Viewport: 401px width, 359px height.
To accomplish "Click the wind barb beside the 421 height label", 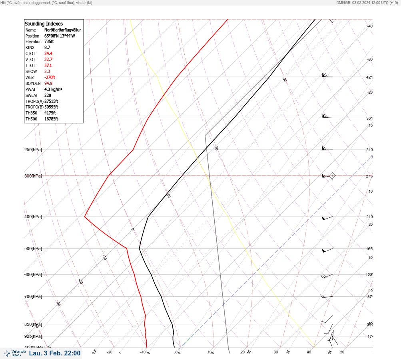I will [x=327, y=75].
